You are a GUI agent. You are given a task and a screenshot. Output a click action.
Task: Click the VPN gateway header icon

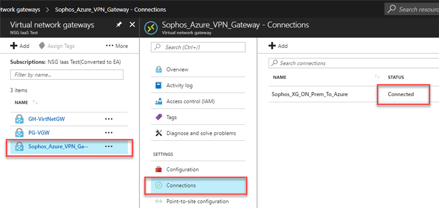point(151,28)
